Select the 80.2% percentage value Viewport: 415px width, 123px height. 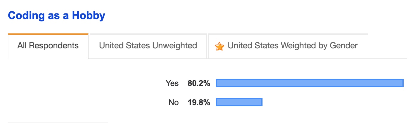(x=199, y=83)
